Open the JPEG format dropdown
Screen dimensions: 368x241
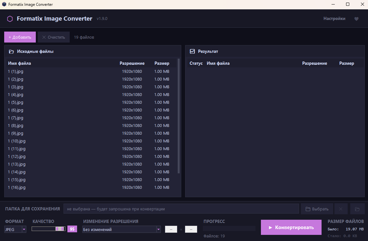(x=15, y=229)
